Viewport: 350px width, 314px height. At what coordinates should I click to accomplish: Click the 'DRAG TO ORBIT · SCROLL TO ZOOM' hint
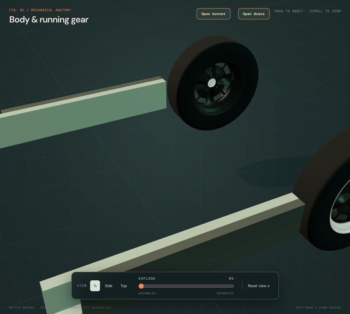[307, 11]
